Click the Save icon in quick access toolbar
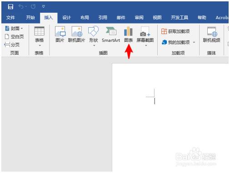 click(10, 7)
